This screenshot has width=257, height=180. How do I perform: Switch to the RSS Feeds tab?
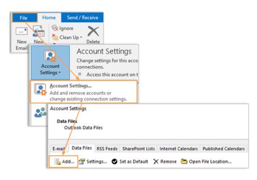point(107,149)
